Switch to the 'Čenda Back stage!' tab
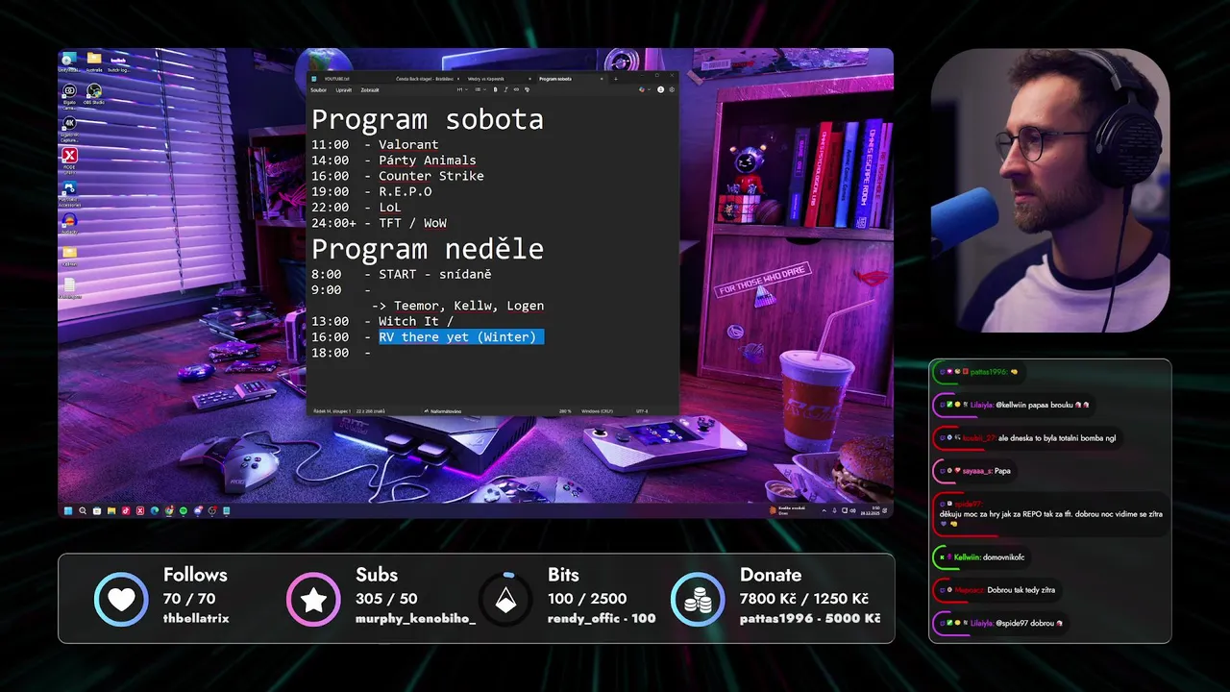 (x=425, y=79)
